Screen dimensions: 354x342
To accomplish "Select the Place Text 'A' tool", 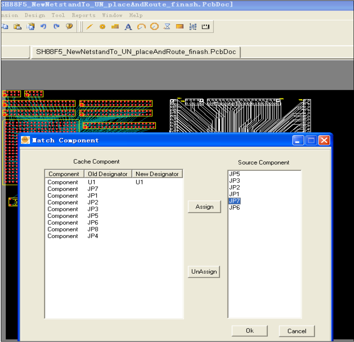I will [x=128, y=27].
